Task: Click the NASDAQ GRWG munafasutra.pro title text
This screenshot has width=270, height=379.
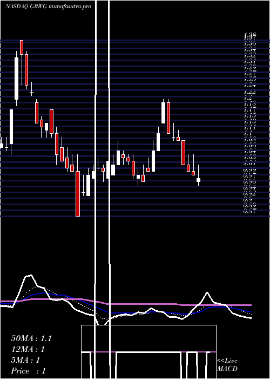Action: pyautogui.click(x=48, y=6)
